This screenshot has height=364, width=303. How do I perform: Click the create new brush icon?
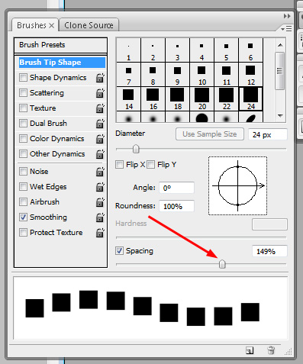point(250,350)
